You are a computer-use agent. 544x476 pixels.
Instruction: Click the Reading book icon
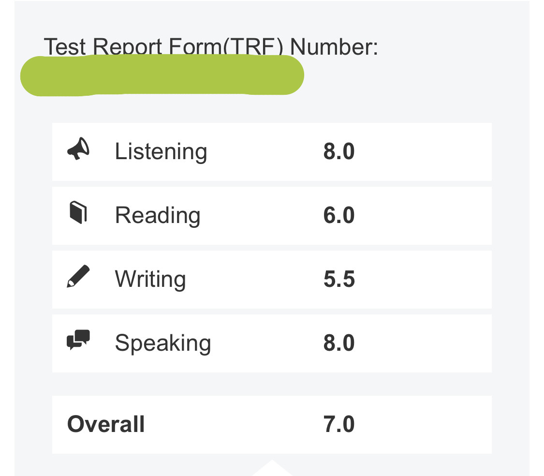point(78,212)
